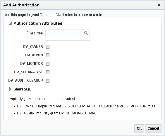Click the DV_OWNER label text
165x136 pixels.
[x=33, y=47]
